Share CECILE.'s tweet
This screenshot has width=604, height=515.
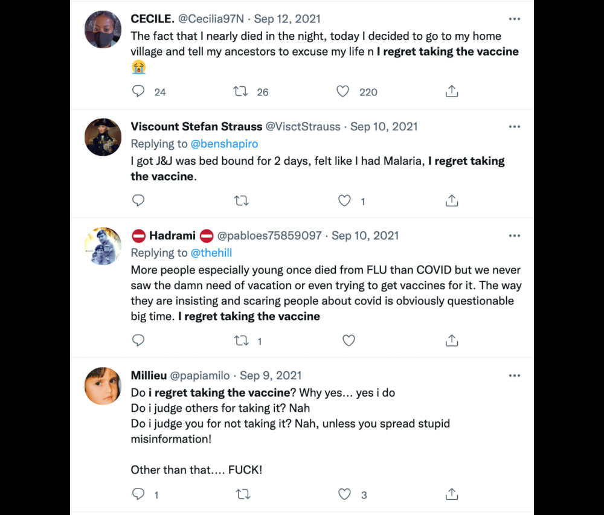click(452, 92)
